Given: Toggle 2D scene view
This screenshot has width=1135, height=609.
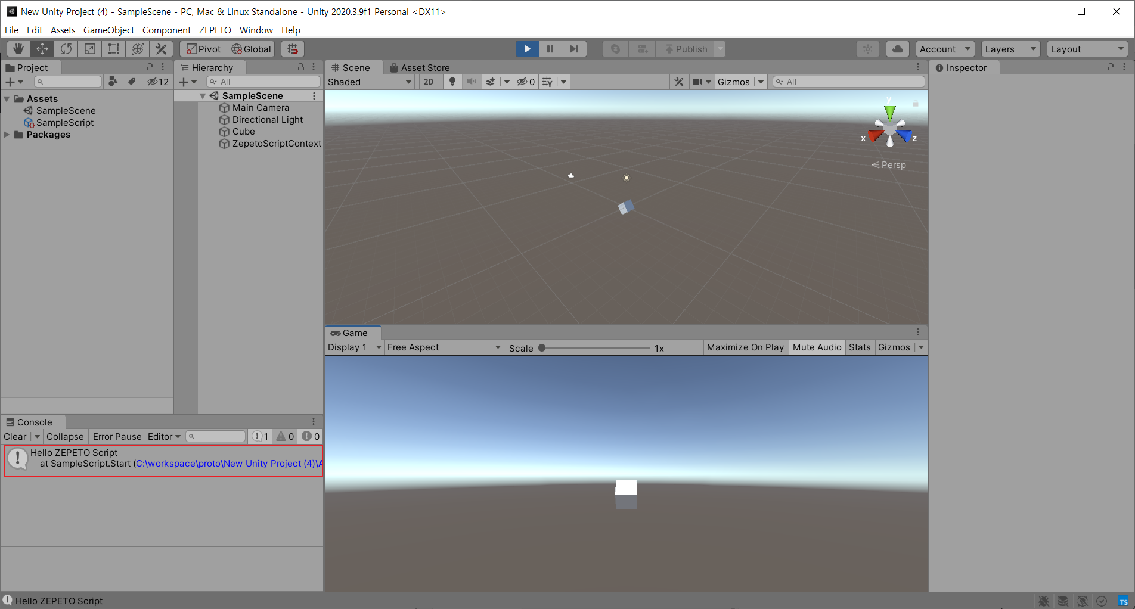Looking at the screenshot, I should coord(429,82).
